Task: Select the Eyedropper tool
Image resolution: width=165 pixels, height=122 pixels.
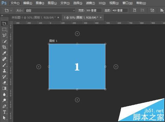Action: [4, 53]
